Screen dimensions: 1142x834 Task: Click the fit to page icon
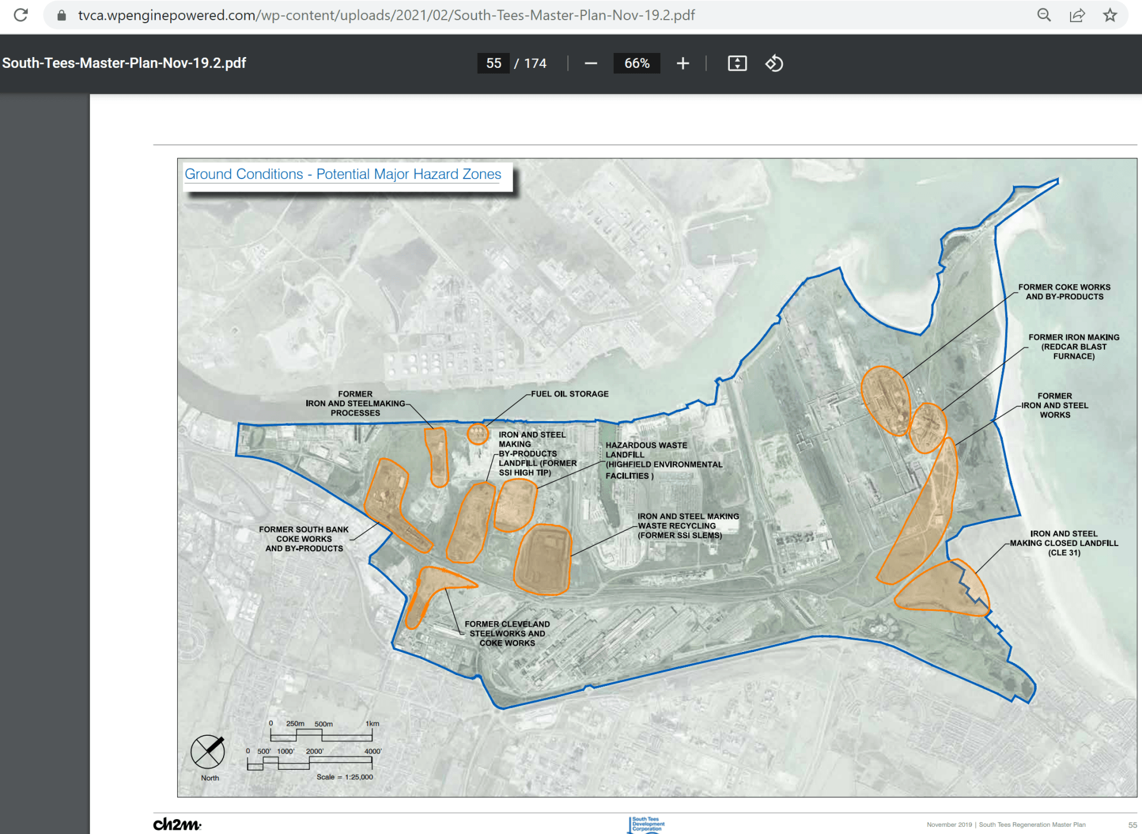click(x=737, y=63)
